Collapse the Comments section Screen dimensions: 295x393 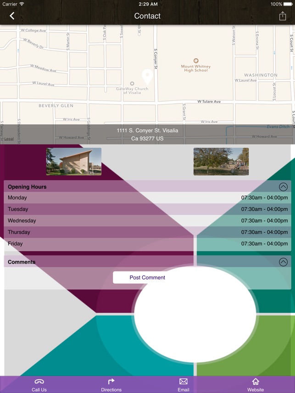[283, 262]
